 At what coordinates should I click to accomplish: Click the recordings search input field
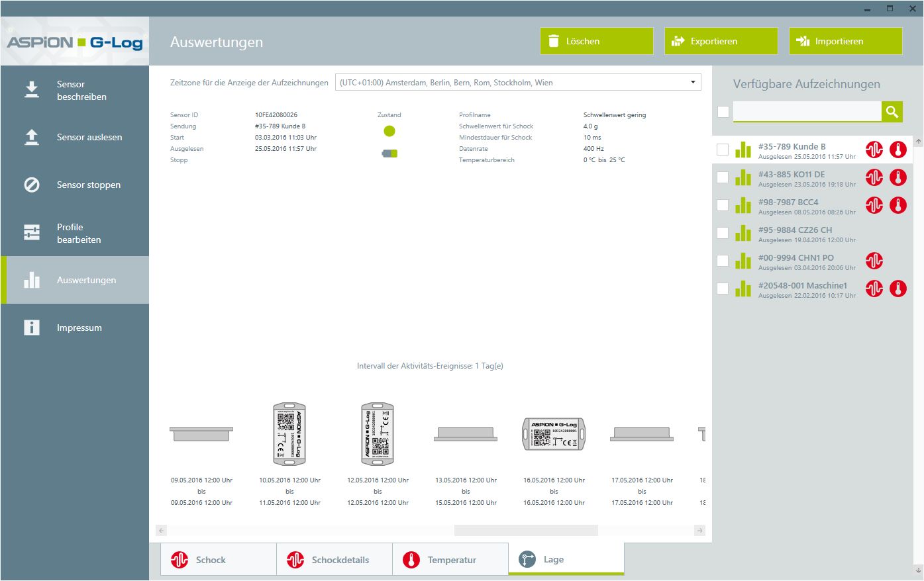pos(807,111)
